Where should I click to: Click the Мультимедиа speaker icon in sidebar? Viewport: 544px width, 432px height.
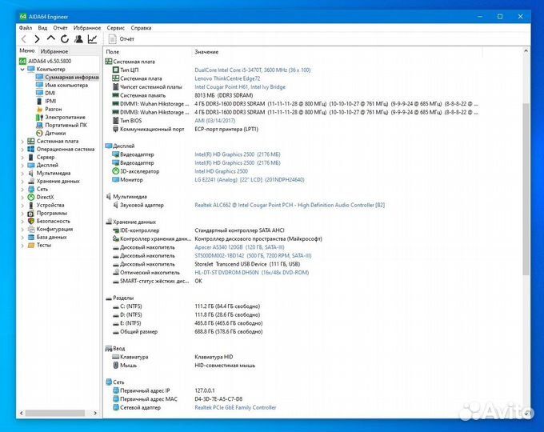[x=31, y=173]
